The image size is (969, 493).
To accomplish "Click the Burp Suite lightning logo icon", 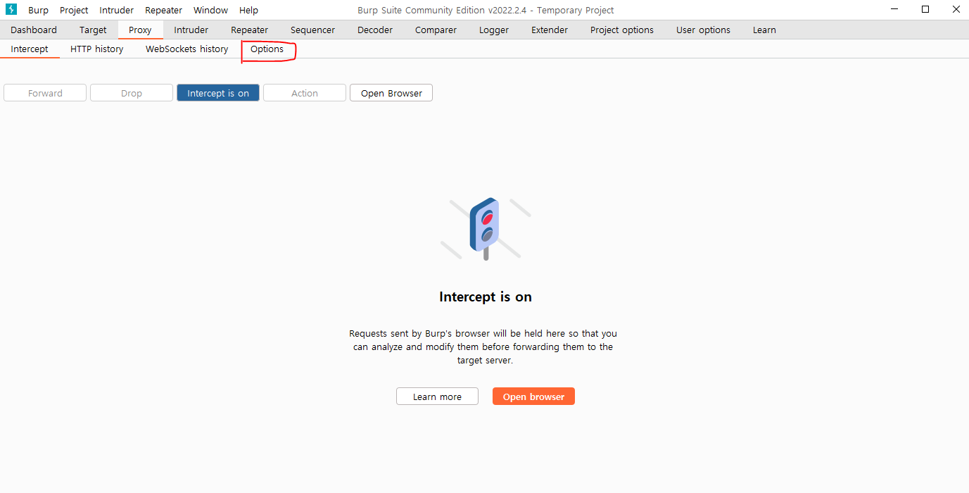I will point(11,10).
